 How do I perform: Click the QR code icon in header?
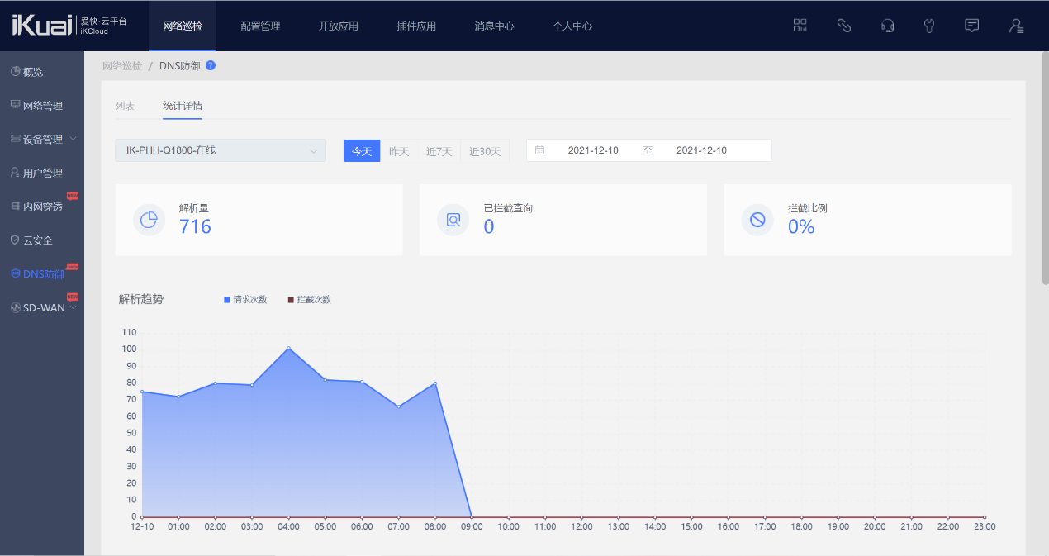(x=800, y=26)
